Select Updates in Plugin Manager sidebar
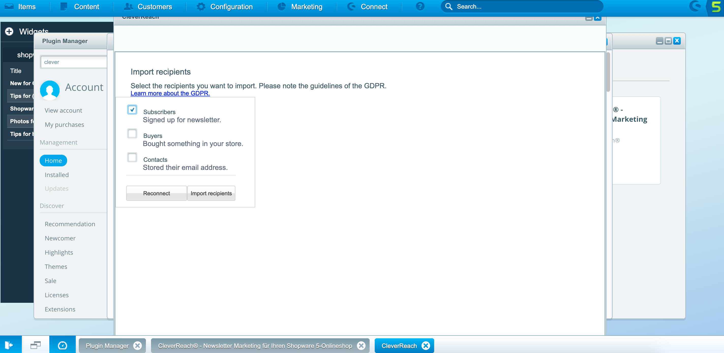This screenshot has height=353, width=724. coord(56,188)
